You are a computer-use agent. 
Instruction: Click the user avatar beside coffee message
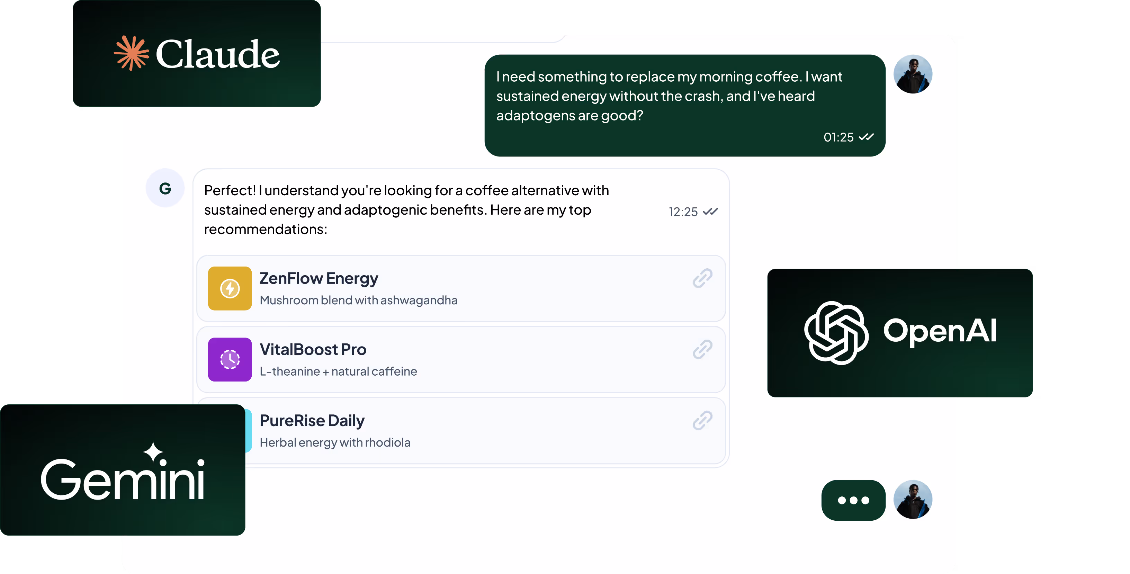913,74
